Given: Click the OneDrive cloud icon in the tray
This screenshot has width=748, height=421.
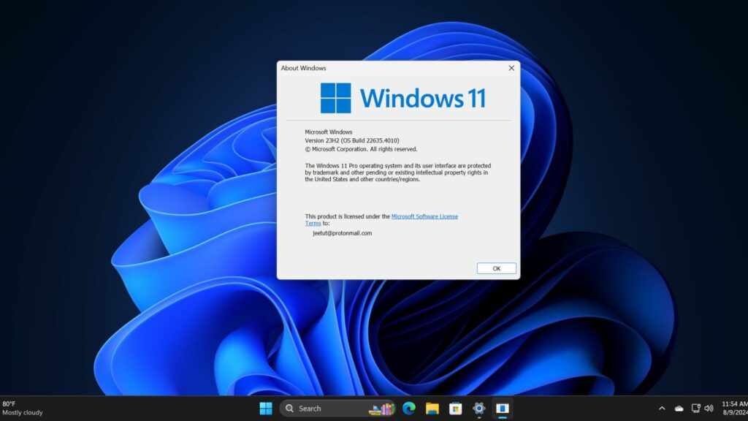Looking at the screenshot, I should (x=679, y=408).
